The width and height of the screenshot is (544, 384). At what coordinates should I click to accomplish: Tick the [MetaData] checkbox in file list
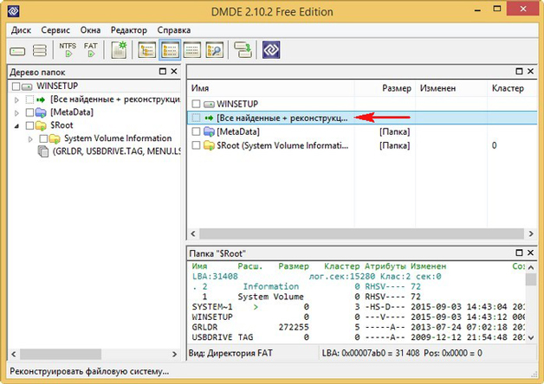point(196,131)
